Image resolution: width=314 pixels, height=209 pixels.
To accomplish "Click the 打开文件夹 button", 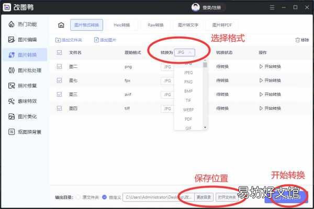I will tap(227, 198).
